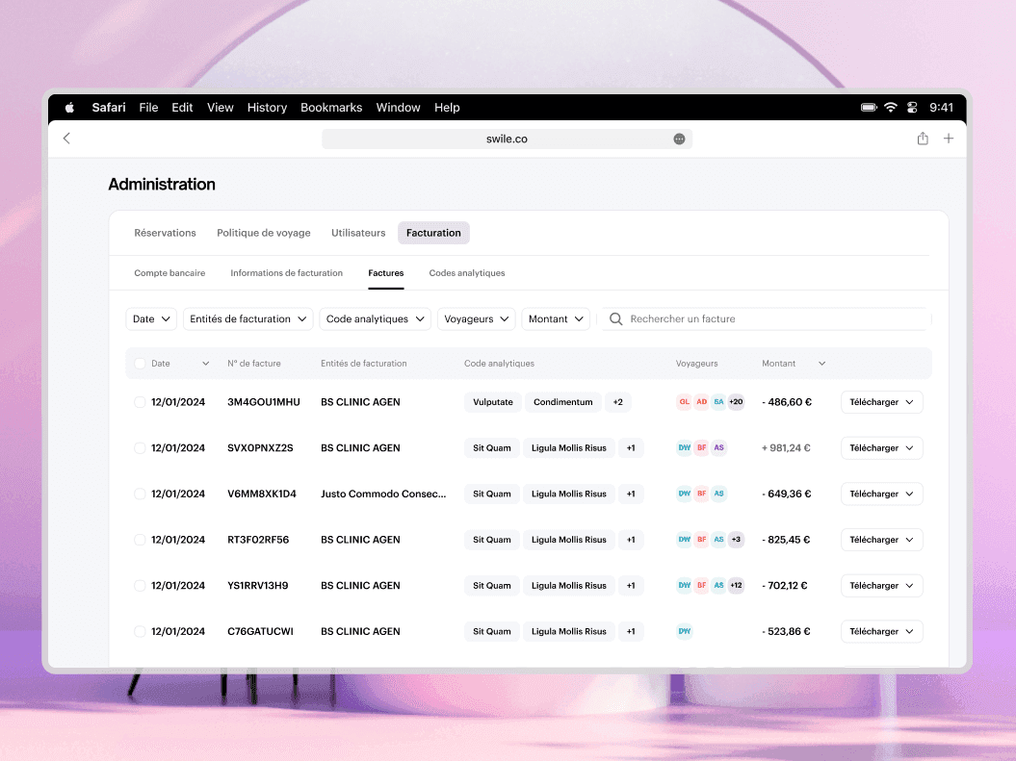This screenshot has width=1016, height=761.
Task: Open the Apple logo menu
Action: click(x=69, y=108)
